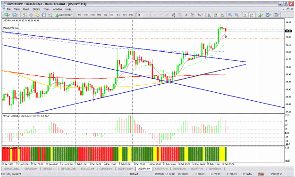Expand the Profiles dropdown arrow
The image size is (295, 177).
18,15
